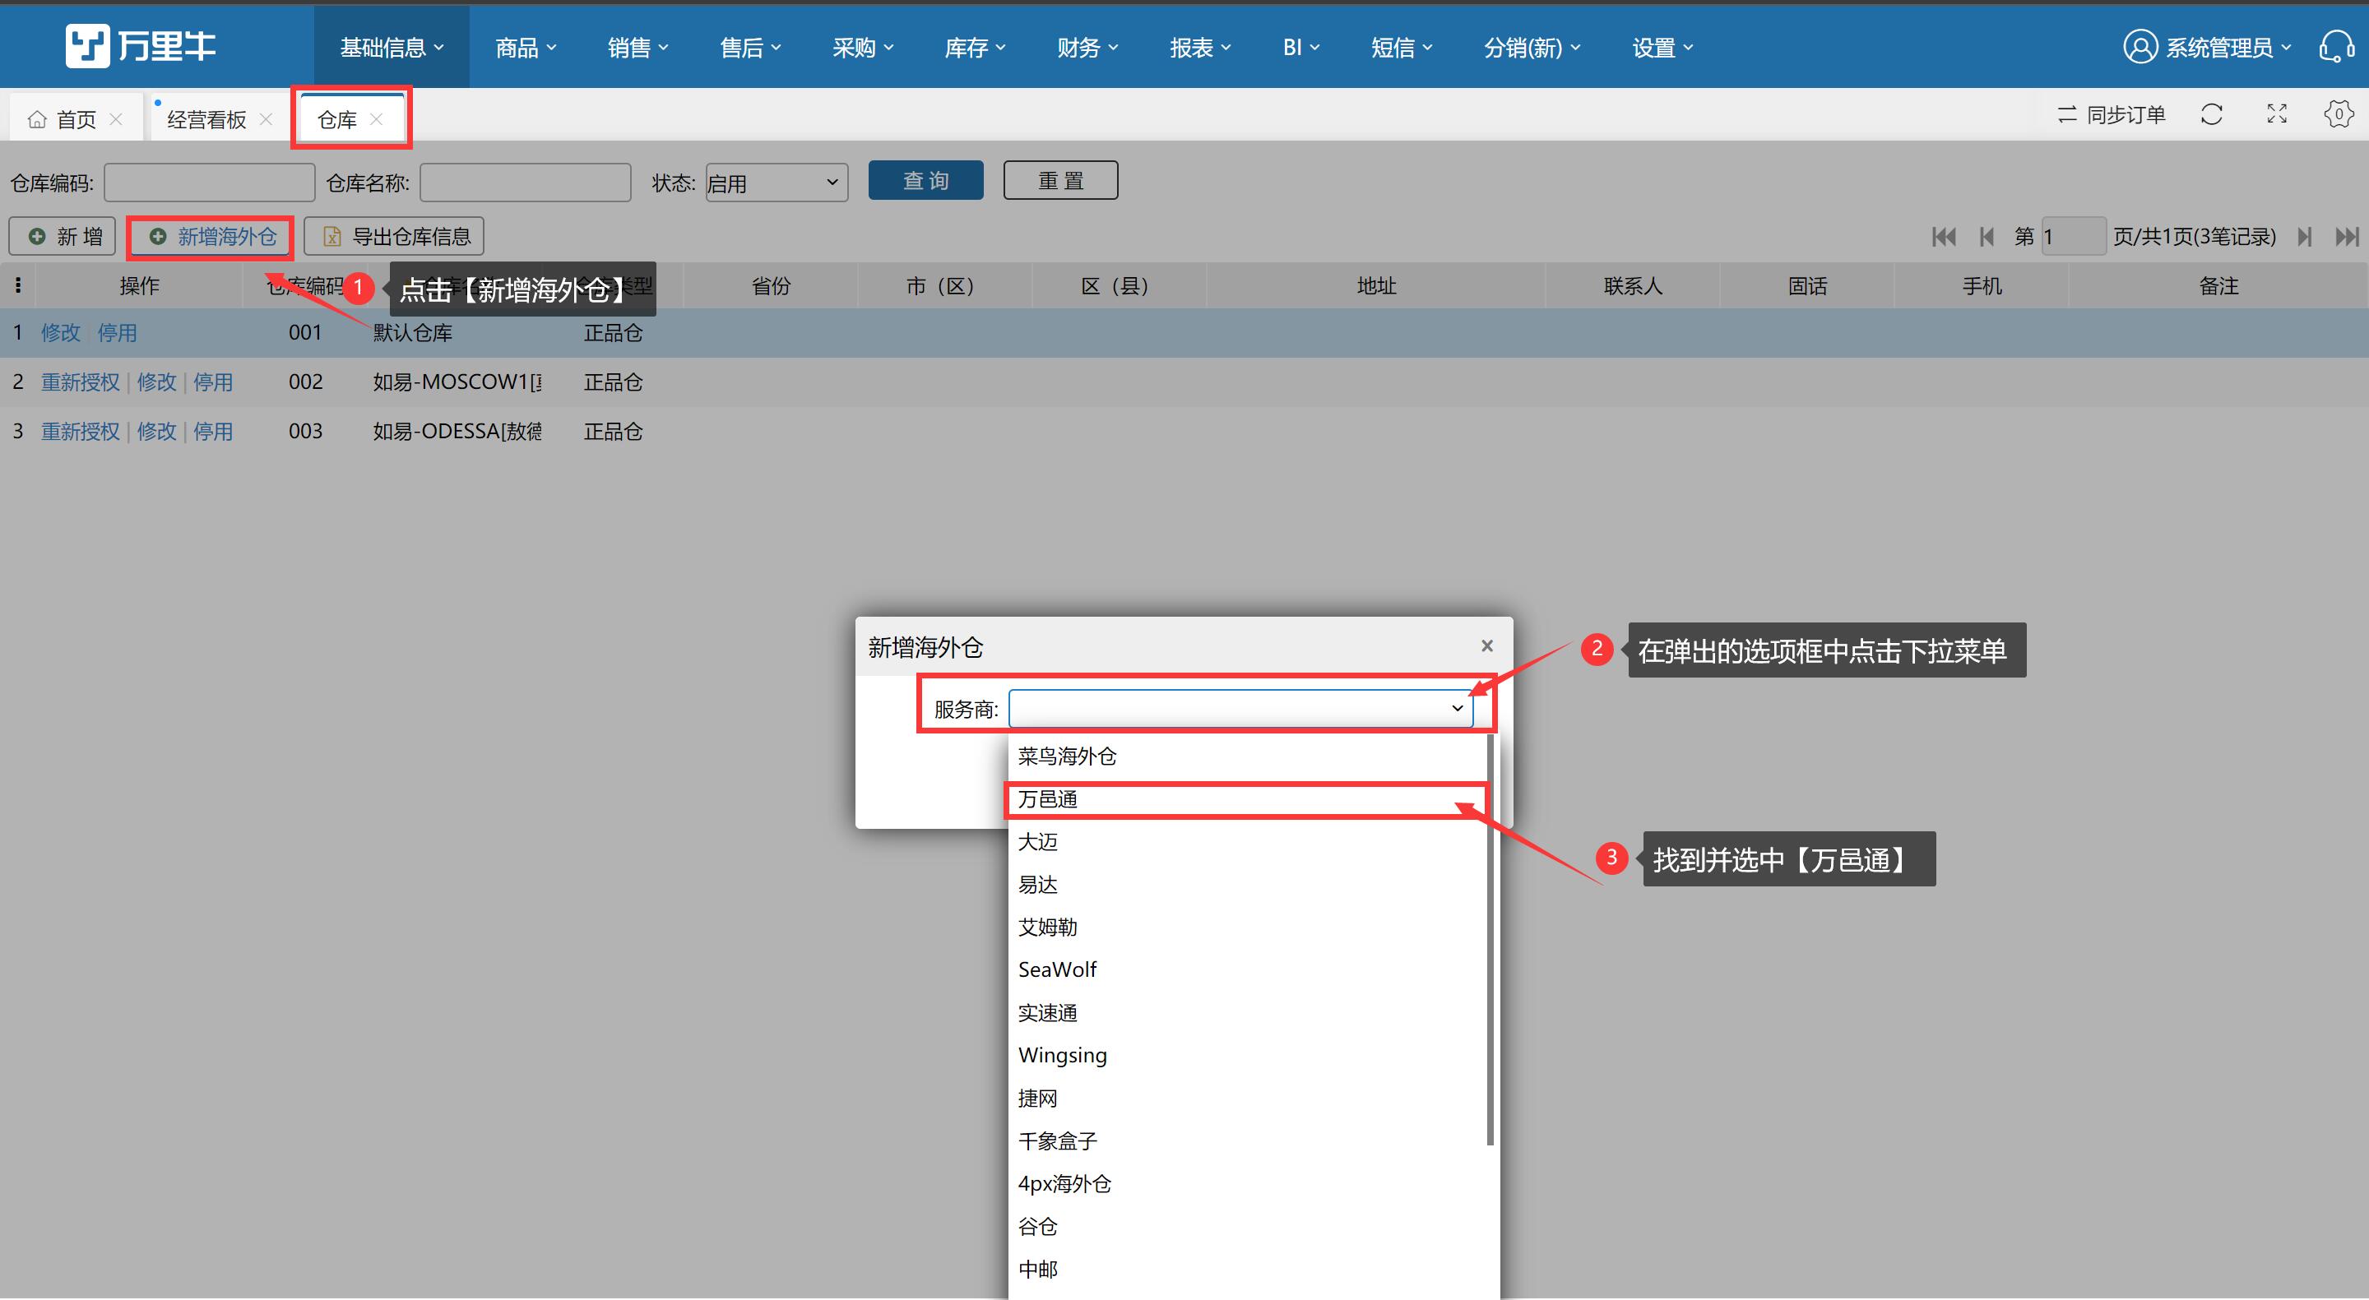Screen dimensions: 2369x1300
Task: Open the 商品 menu
Action: point(526,48)
